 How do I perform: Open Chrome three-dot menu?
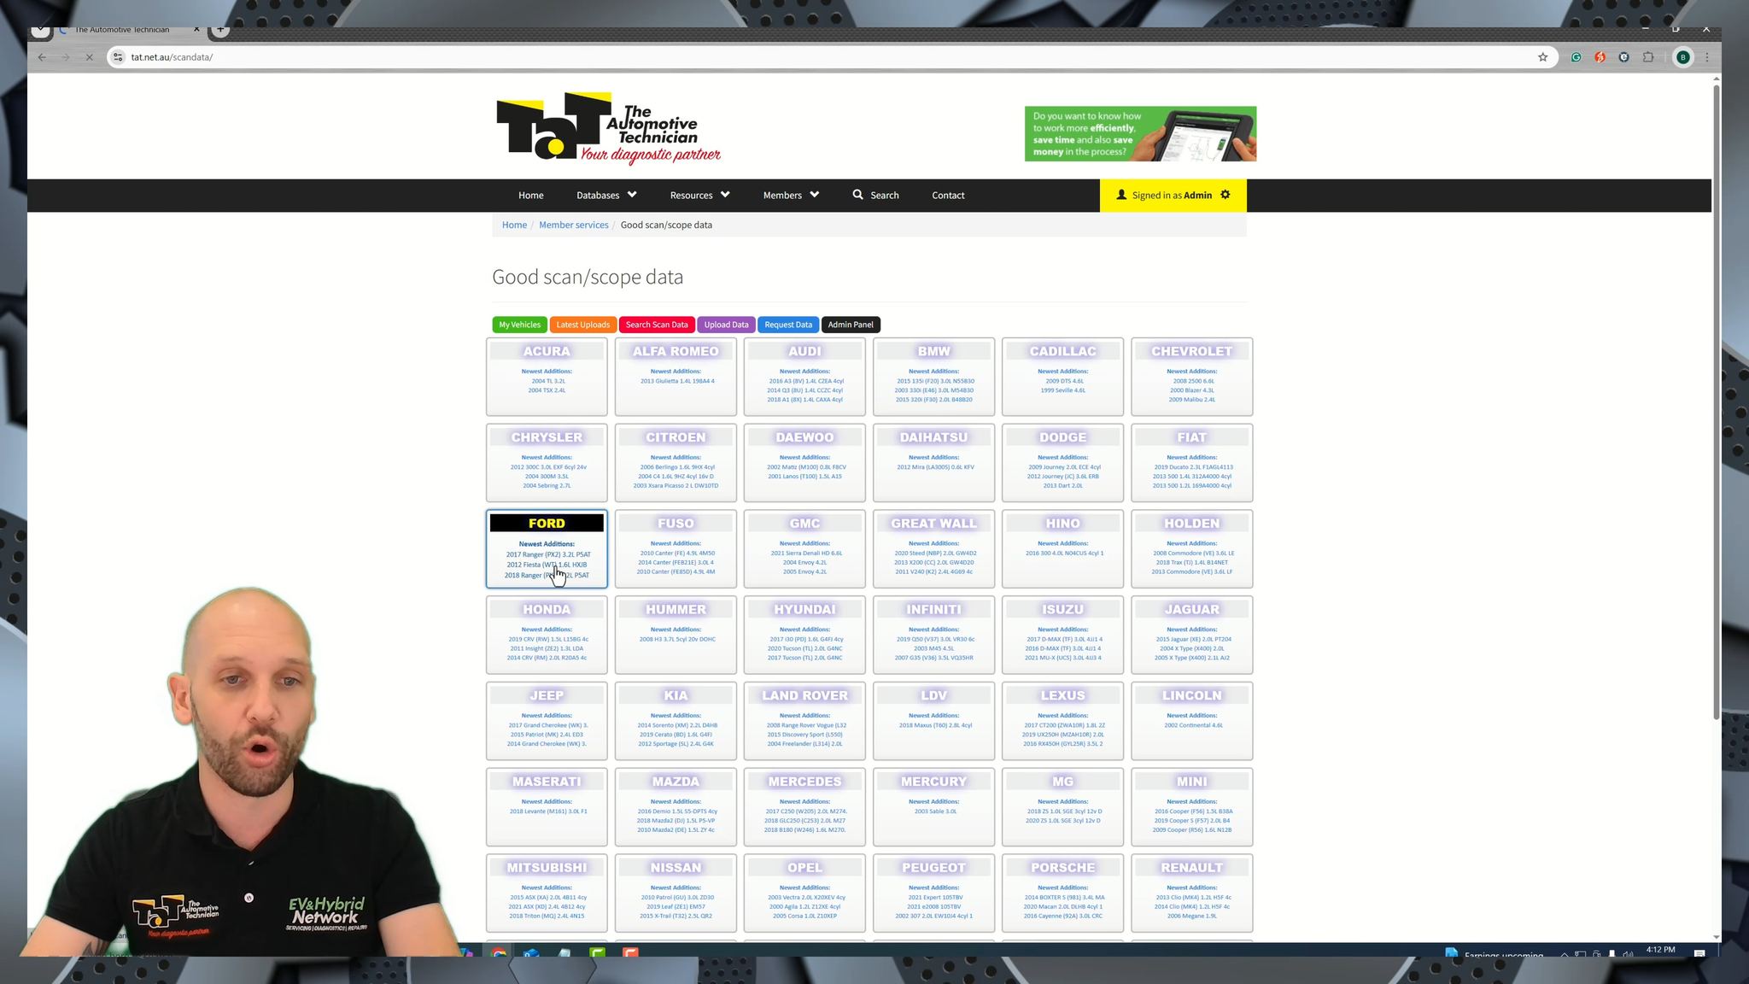1706,57
